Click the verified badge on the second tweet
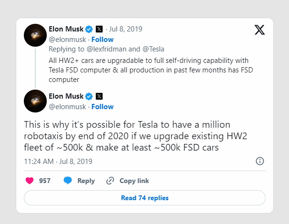This screenshot has height=224, width=289. pos(89,96)
